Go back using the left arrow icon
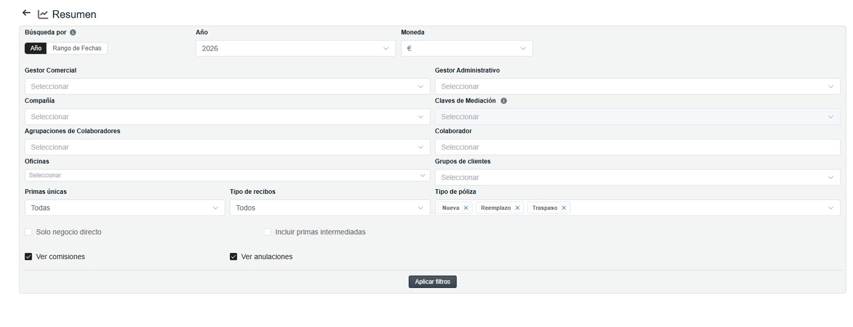The image size is (853, 327). click(x=26, y=13)
